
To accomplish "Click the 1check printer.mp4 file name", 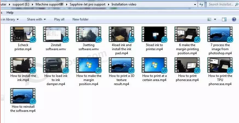I will [x=23, y=47].
